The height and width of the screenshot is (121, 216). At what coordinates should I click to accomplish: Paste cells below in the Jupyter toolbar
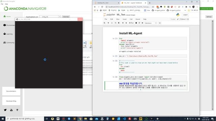pyautogui.click(x=119, y=23)
